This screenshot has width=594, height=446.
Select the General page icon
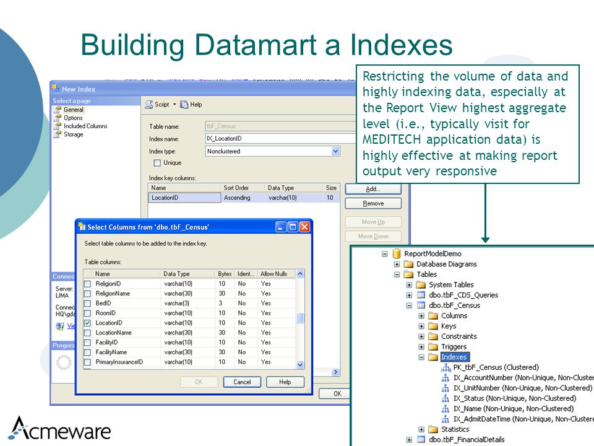[x=57, y=110]
